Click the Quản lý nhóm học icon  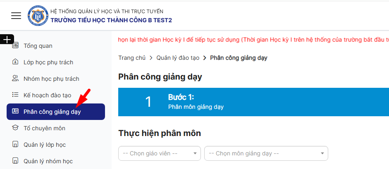pos(16,161)
